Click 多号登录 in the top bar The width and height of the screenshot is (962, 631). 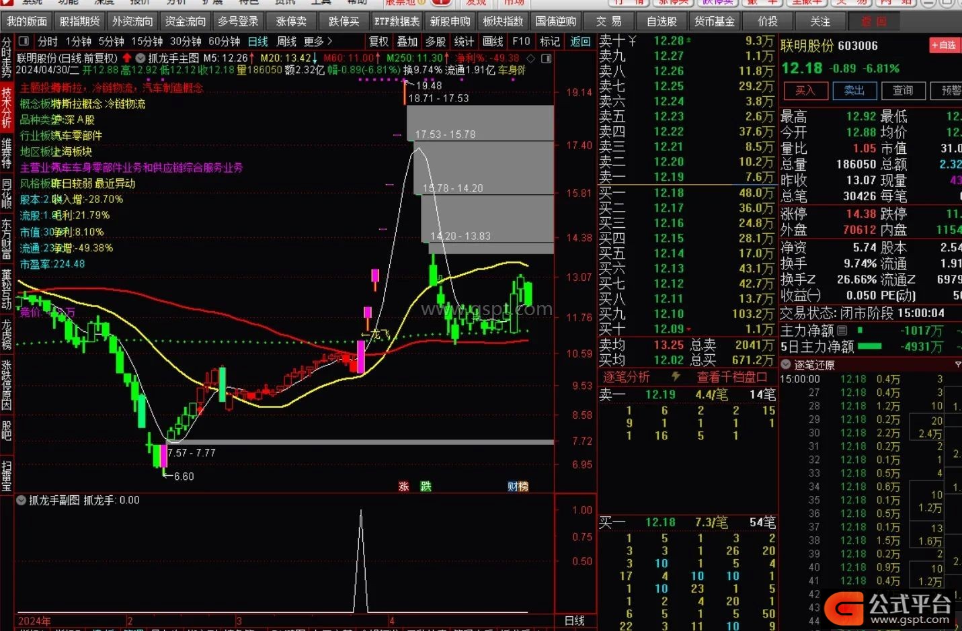coord(238,22)
